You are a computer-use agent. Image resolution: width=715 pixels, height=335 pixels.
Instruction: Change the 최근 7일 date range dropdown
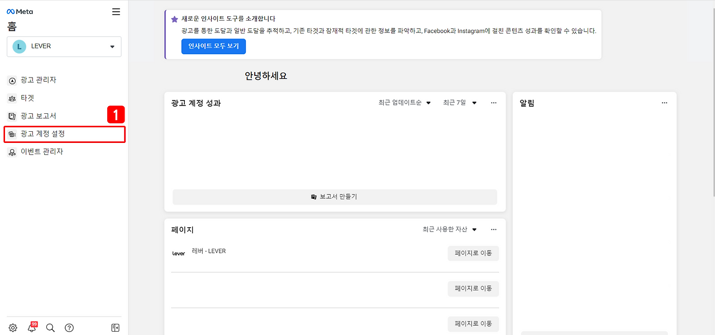[x=459, y=102]
